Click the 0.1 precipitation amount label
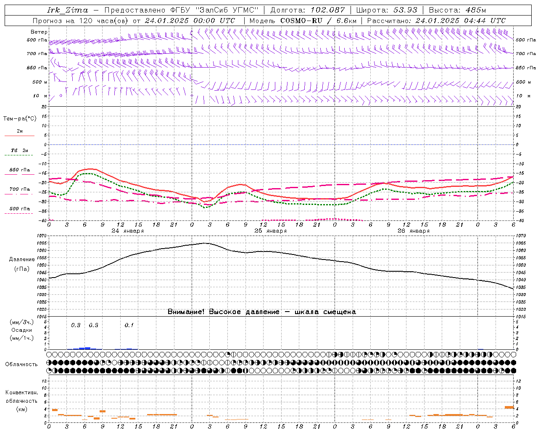The width and height of the screenshot is (538, 430). pos(129,325)
